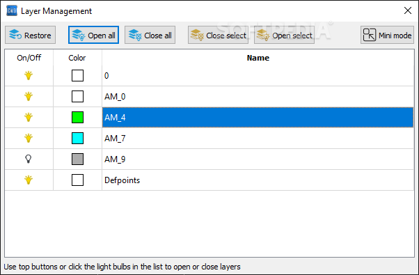The height and width of the screenshot is (275, 419).
Task: Turn on the AM_9 layer bulb
Action: pyautogui.click(x=29, y=159)
